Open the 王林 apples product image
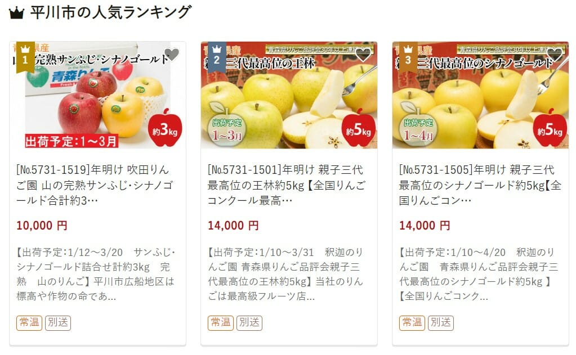 289,95
